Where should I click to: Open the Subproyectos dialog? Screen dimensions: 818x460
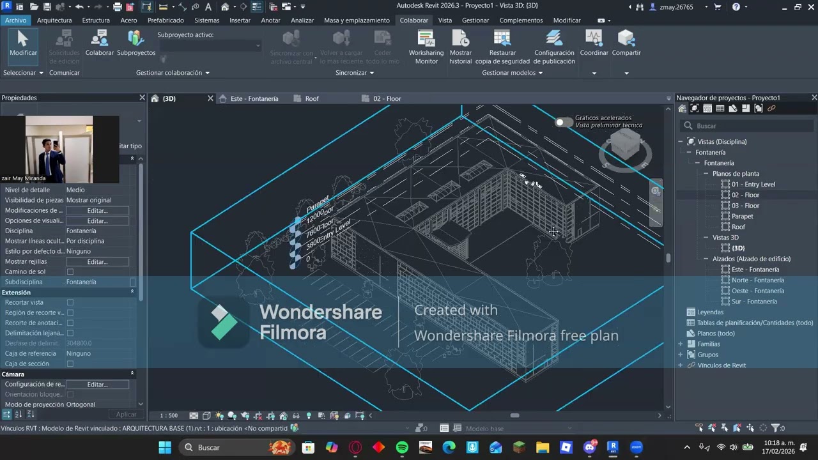(136, 43)
